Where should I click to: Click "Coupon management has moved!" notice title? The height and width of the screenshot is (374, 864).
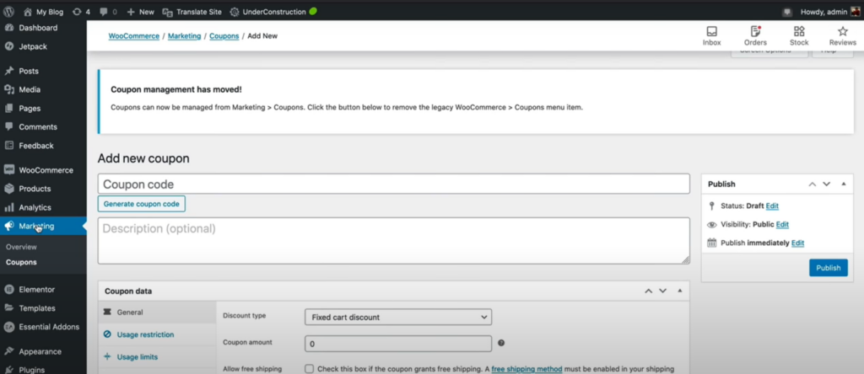(x=176, y=89)
